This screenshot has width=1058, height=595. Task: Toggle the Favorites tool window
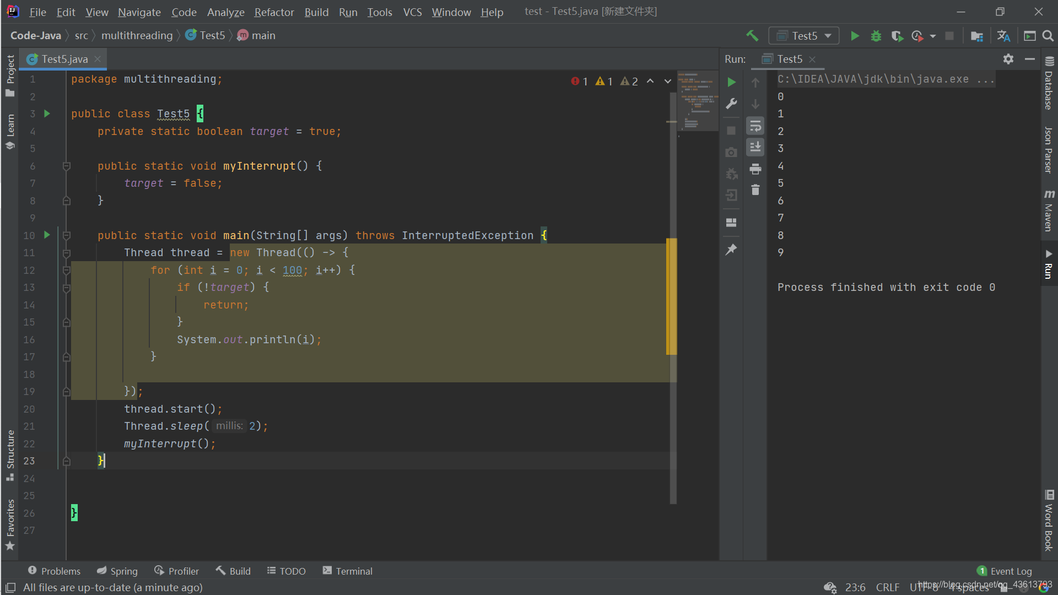coord(10,524)
